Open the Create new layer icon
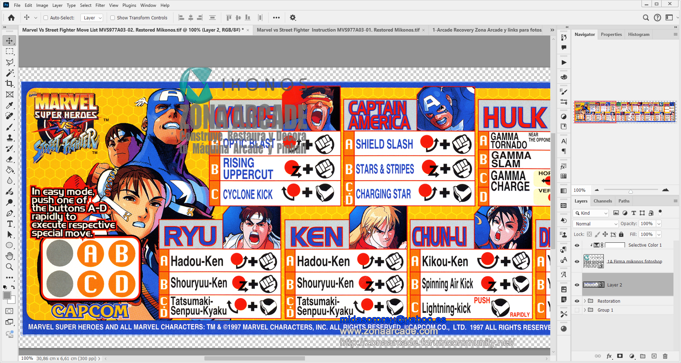 [654, 356]
